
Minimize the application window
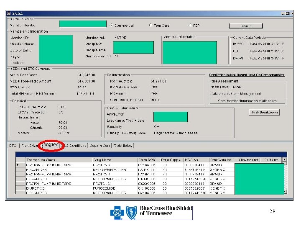click(283, 13)
